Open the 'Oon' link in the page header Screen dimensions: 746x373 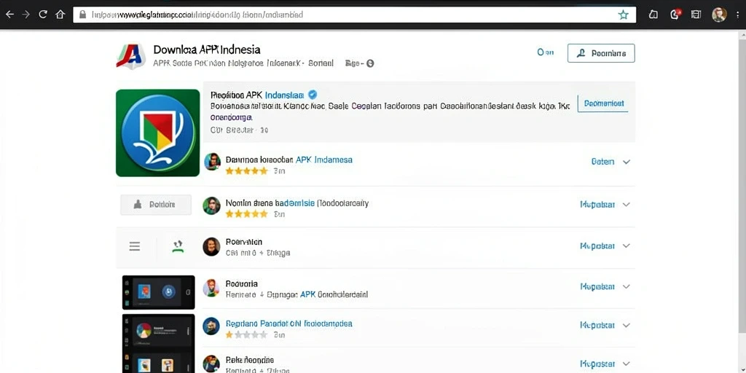click(x=545, y=52)
